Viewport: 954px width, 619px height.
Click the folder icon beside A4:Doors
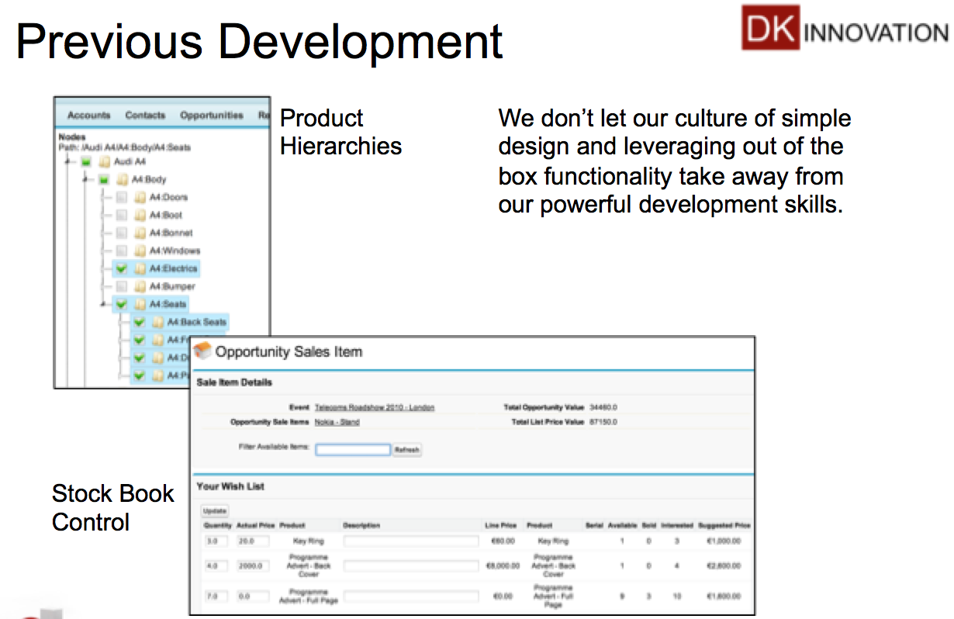tap(140, 198)
